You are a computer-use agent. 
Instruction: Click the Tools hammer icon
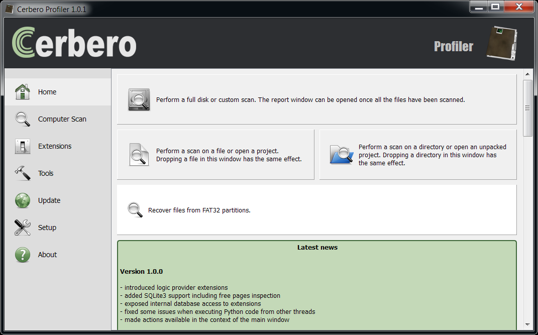click(23, 173)
